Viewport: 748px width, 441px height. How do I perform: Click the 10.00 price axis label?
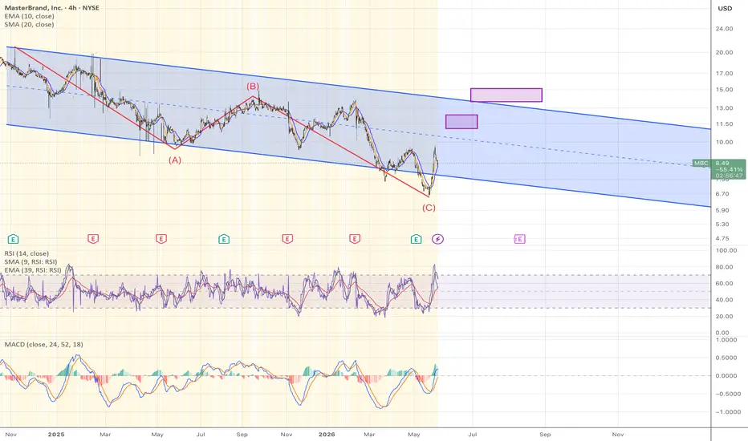[725, 142]
